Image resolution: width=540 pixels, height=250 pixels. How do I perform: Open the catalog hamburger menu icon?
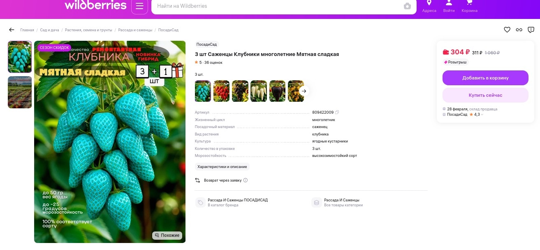[139, 6]
